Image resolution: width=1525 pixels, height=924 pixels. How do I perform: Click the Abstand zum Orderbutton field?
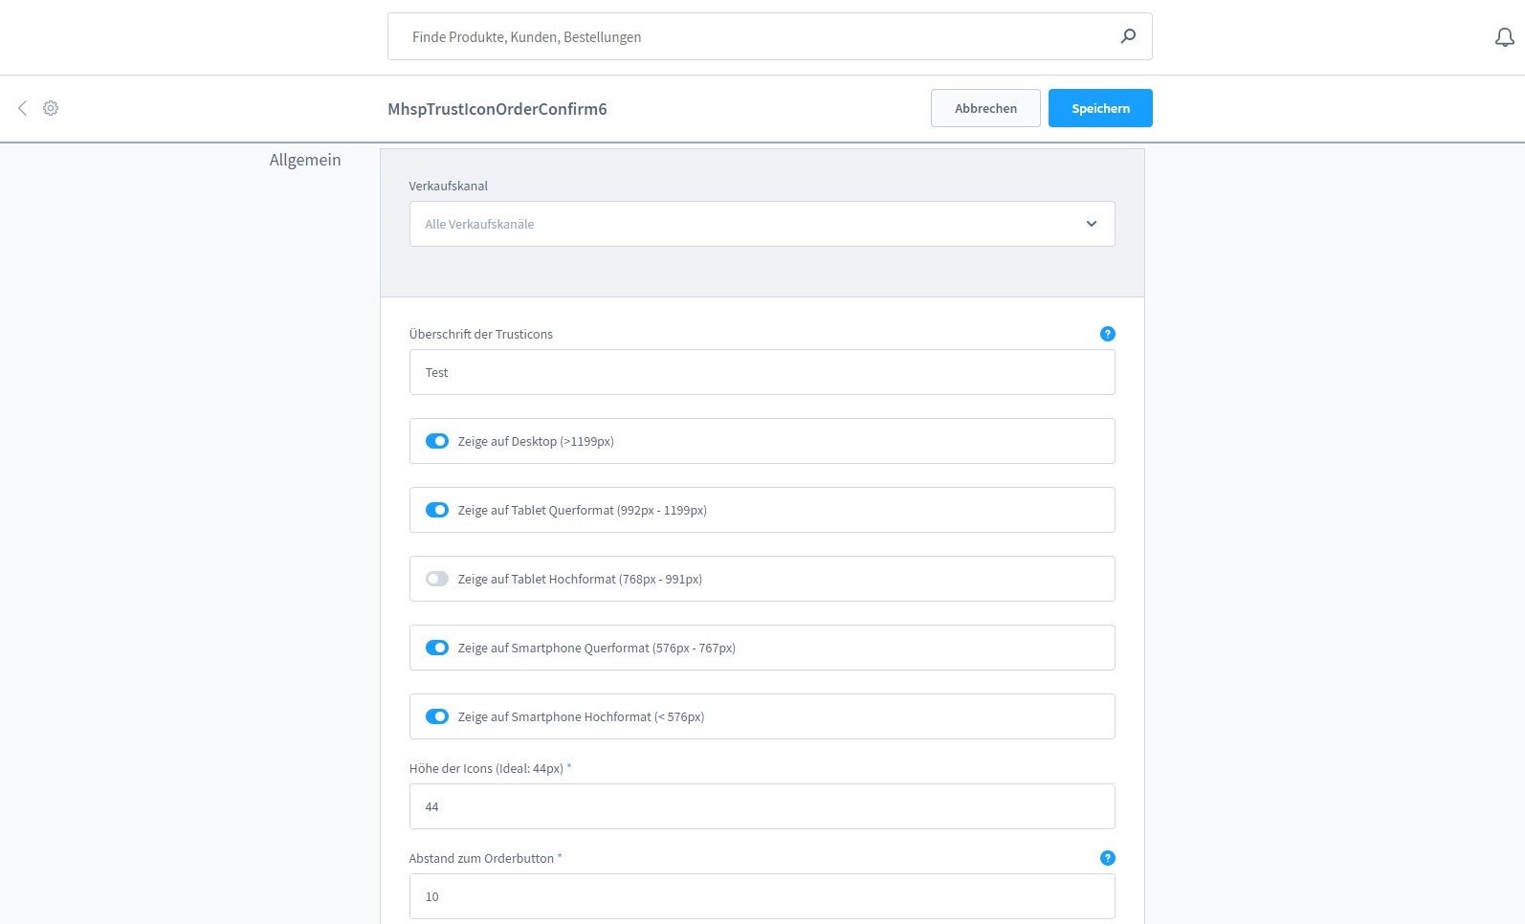(x=762, y=896)
